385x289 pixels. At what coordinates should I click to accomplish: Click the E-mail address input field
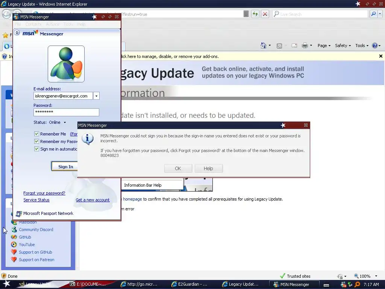[63, 96]
